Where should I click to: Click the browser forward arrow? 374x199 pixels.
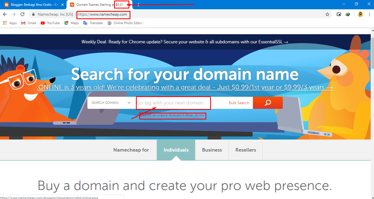[14, 14]
